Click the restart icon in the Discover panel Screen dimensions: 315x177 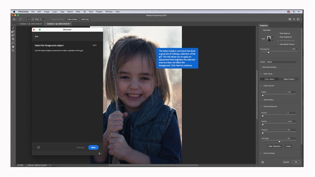click(x=38, y=147)
